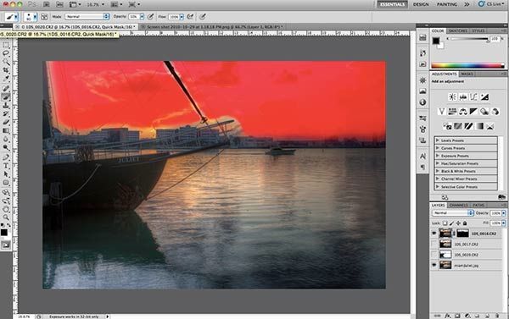This screenshot has width=509, height=319.
Task: Switch to the Swatches tab
Action: click(x=458, y=30)
